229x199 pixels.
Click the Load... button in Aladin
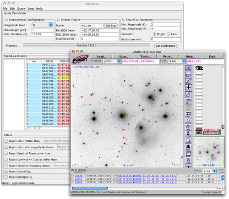[x=101, y=56]
